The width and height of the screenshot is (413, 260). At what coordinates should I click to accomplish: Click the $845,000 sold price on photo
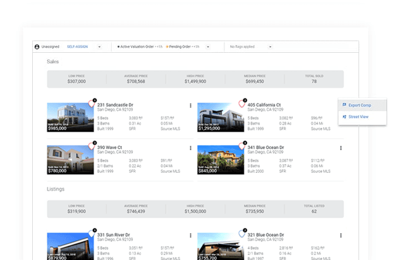click(x=207, y=171)
